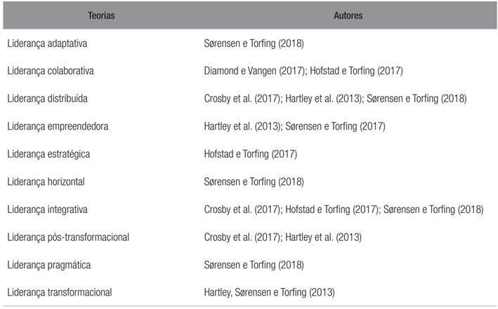Click the "Autores" column header

click(x=348, y=15)
